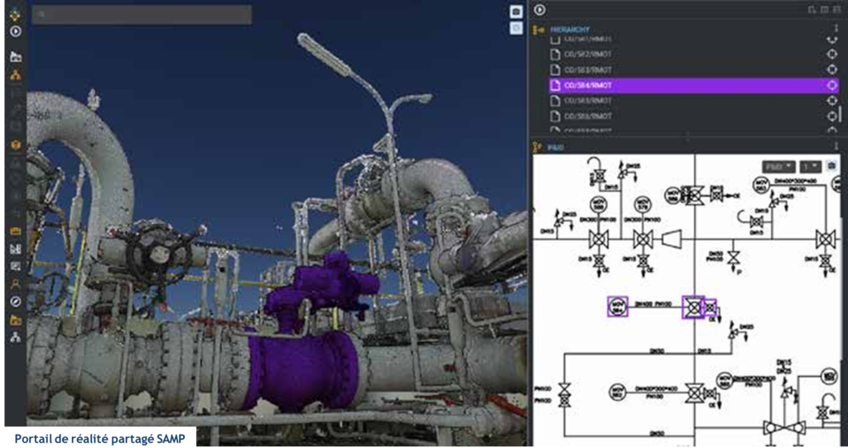Open the user icon in left sidebar
This screenshot has height=448, width=848.
(x=15, y=283)
